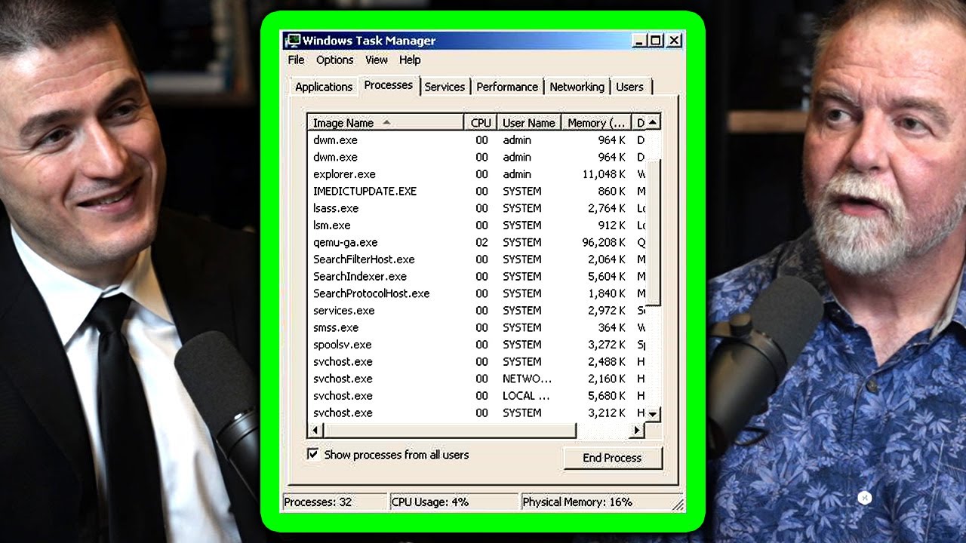Image resolution: width=966 pixels, height=543 pixels.
Task: Select the lsass.exe process
Action: click(477, 208)
